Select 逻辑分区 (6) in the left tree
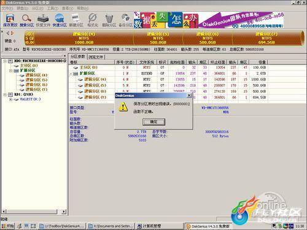 [x=36, y=85]
